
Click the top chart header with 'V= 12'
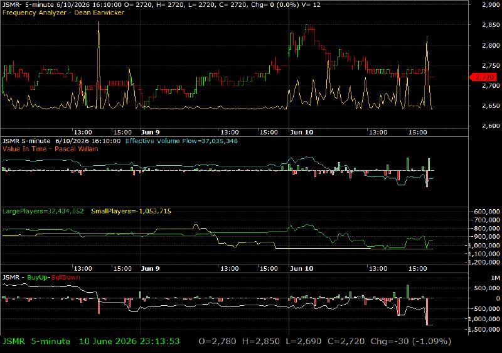(x=161, y=5)
